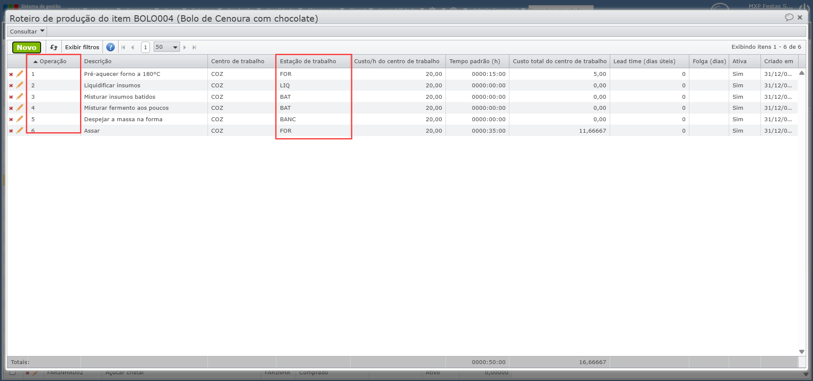Edit the Liquidificar insumos operation
Viewport: 813px width, 381px height.
[x=19, y=85]
